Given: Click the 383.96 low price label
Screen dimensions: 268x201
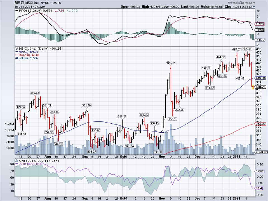Looking at the screenshot, I should coord(179,110).
